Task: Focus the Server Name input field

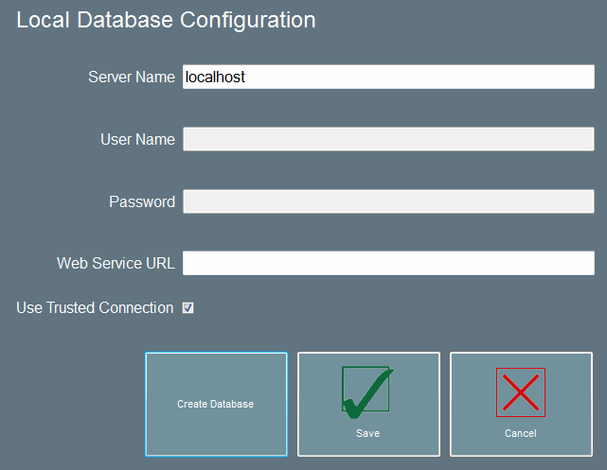Action: coord(388,78)
